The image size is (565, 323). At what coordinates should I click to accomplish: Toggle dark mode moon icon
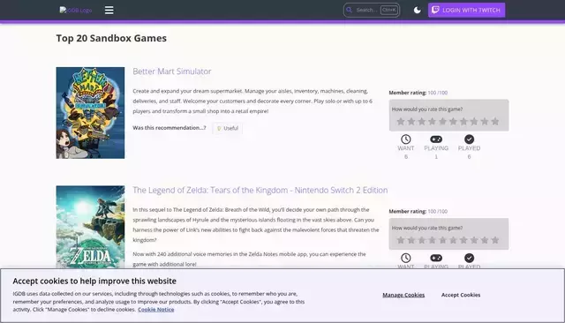[418, 10]
